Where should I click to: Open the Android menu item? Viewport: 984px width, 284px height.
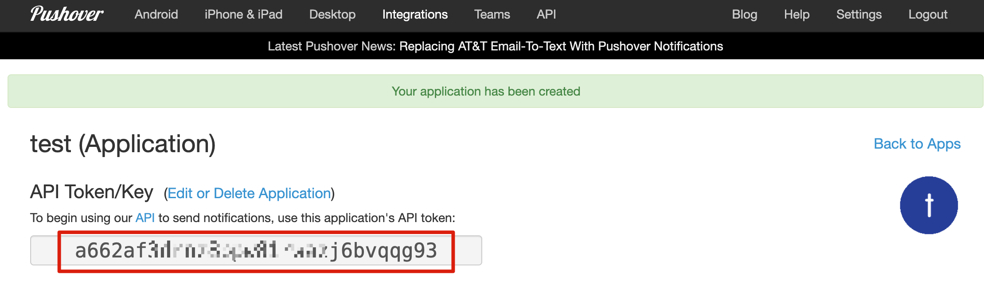156,15
